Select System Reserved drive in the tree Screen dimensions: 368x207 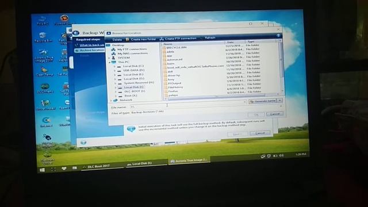point(139,83)
